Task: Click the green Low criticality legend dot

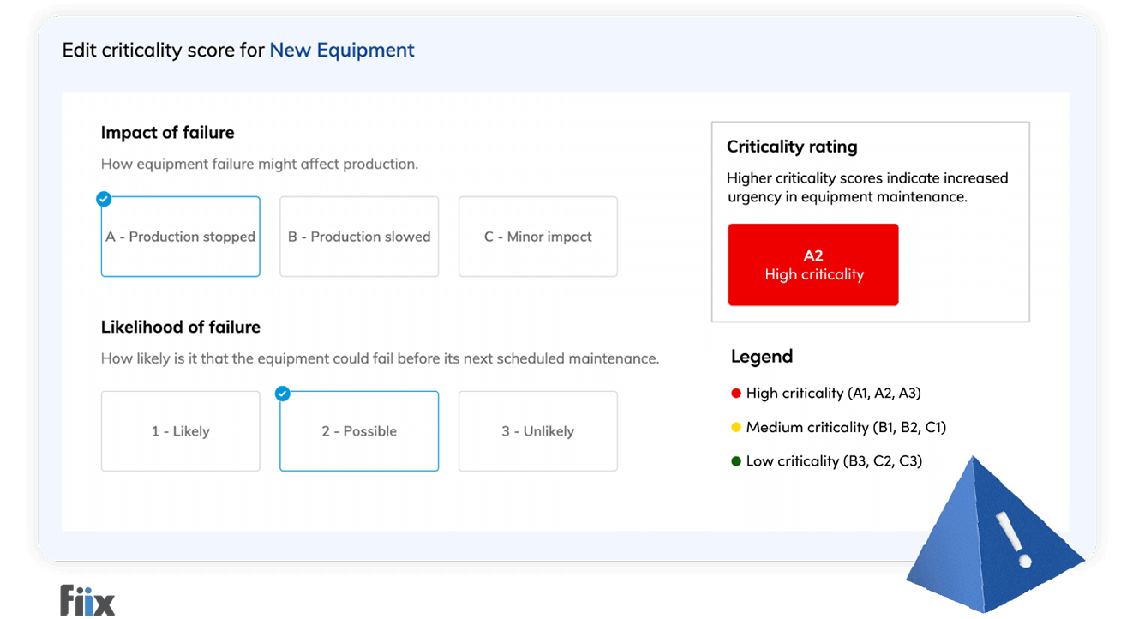Action: 735,460
